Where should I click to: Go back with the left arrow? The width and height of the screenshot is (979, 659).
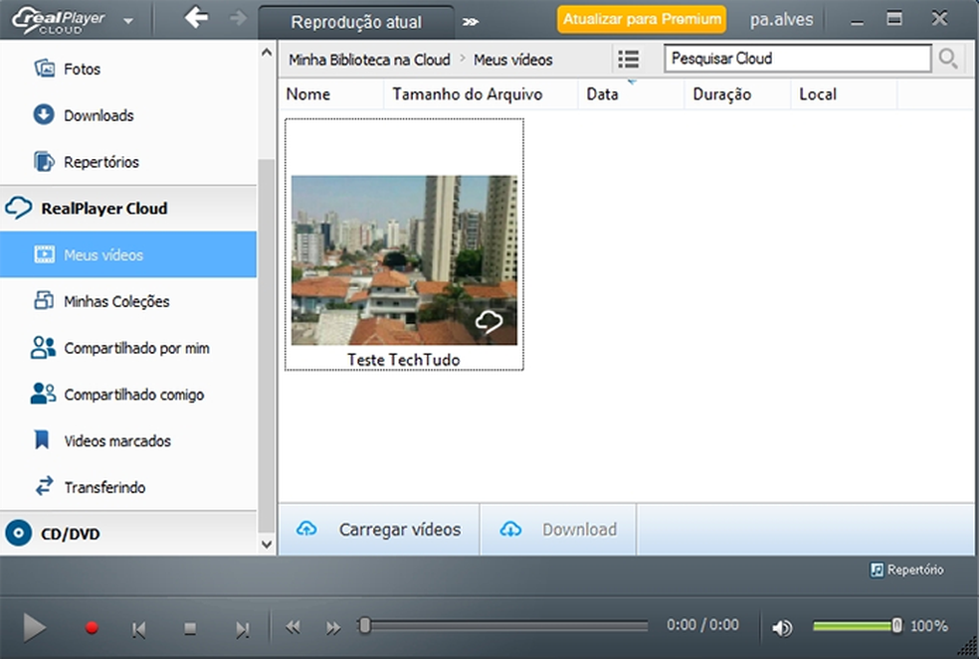(196, 18)
